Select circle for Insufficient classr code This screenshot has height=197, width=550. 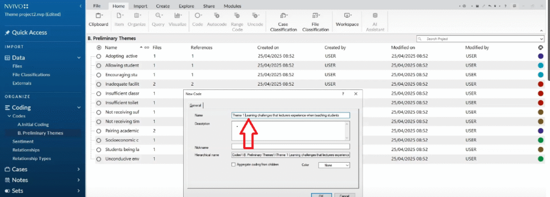99,94
